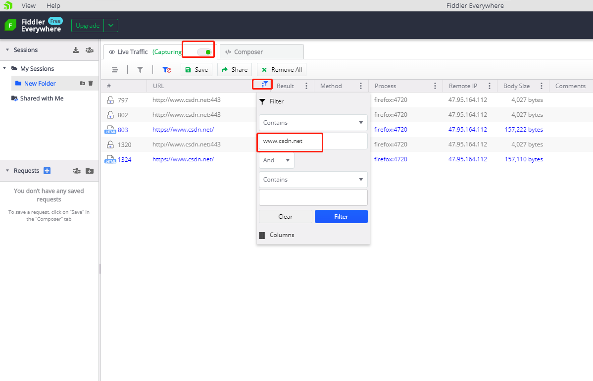Create a new request with the plus icon

[x=47, y=171]
